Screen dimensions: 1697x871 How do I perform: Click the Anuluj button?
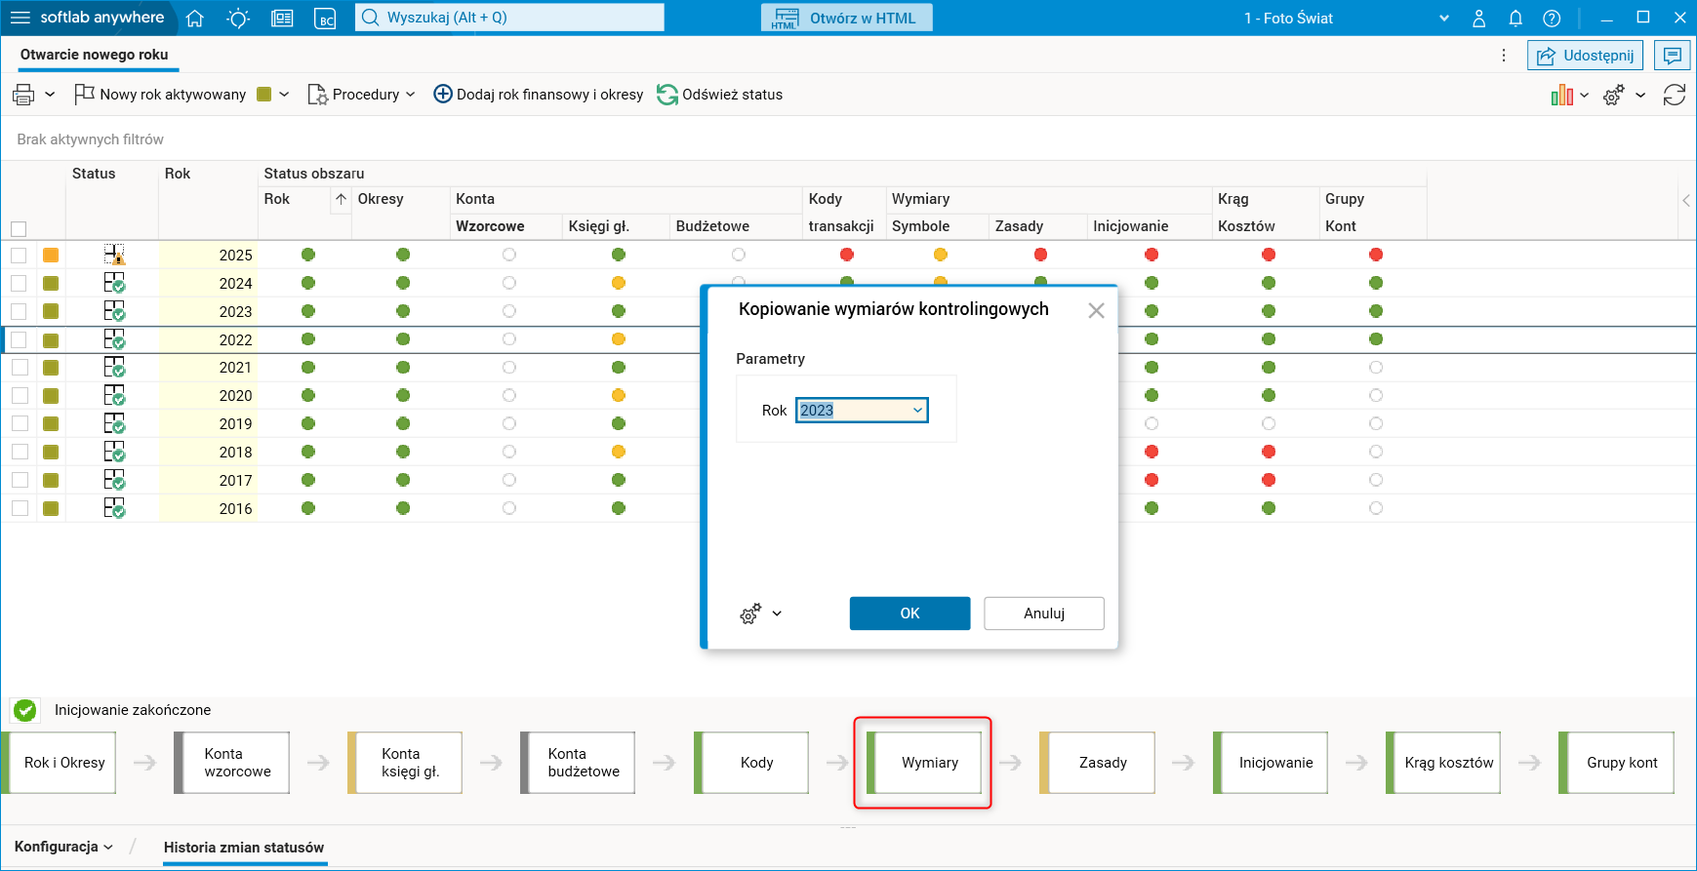click(1044, 614)
